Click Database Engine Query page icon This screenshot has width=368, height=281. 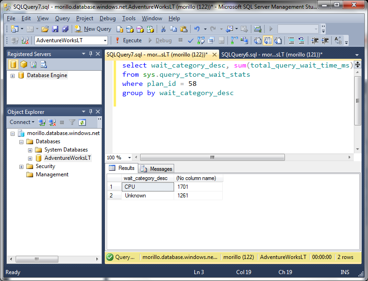(x=120, y=29)
